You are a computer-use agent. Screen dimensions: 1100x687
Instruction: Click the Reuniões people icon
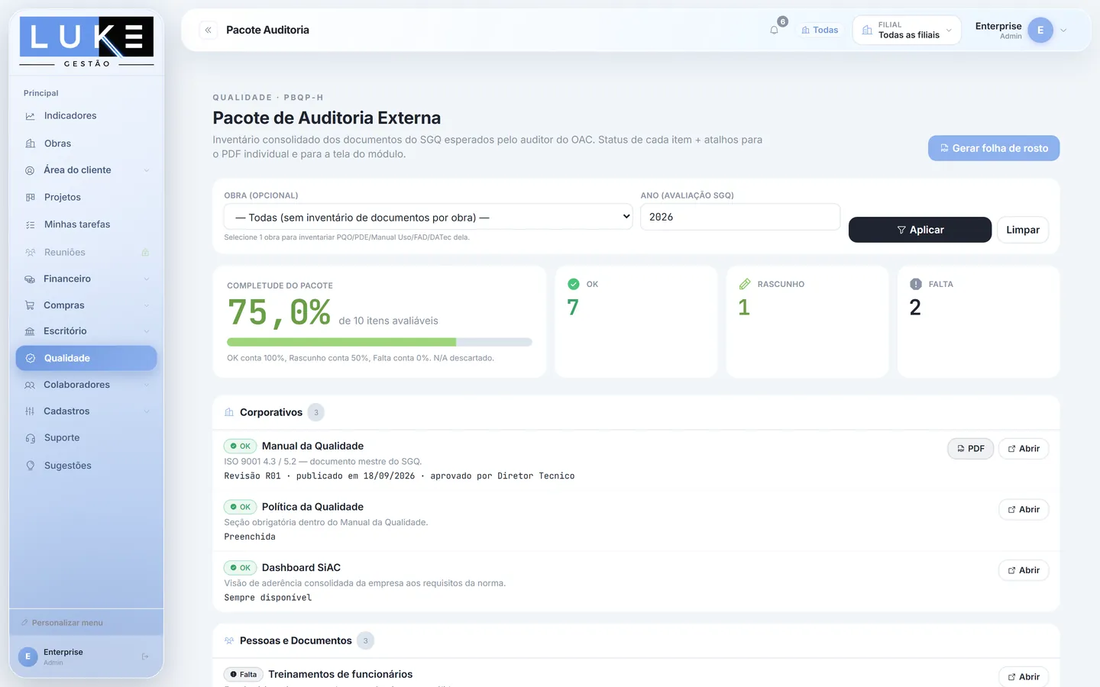coord(31,253)
